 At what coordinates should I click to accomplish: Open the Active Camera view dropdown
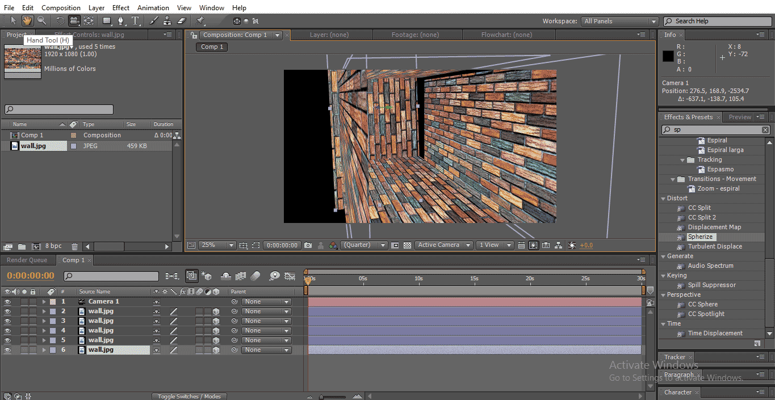tap(443, 245)
